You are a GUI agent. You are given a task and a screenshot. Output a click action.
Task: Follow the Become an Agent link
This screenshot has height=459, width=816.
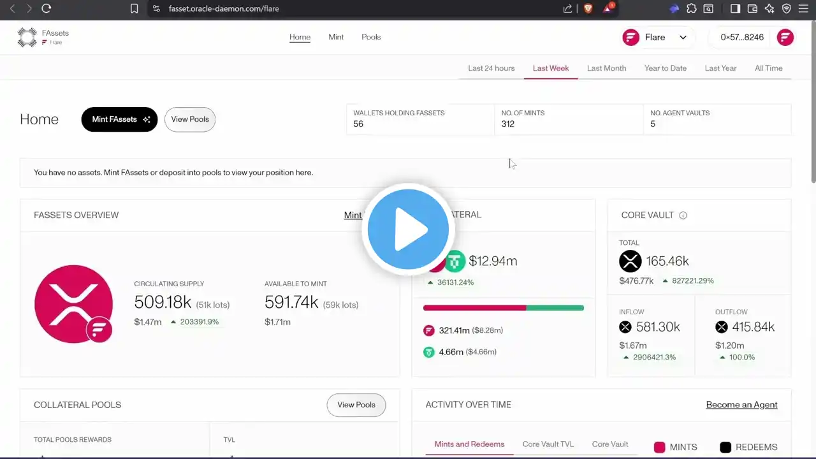[741, 405]
